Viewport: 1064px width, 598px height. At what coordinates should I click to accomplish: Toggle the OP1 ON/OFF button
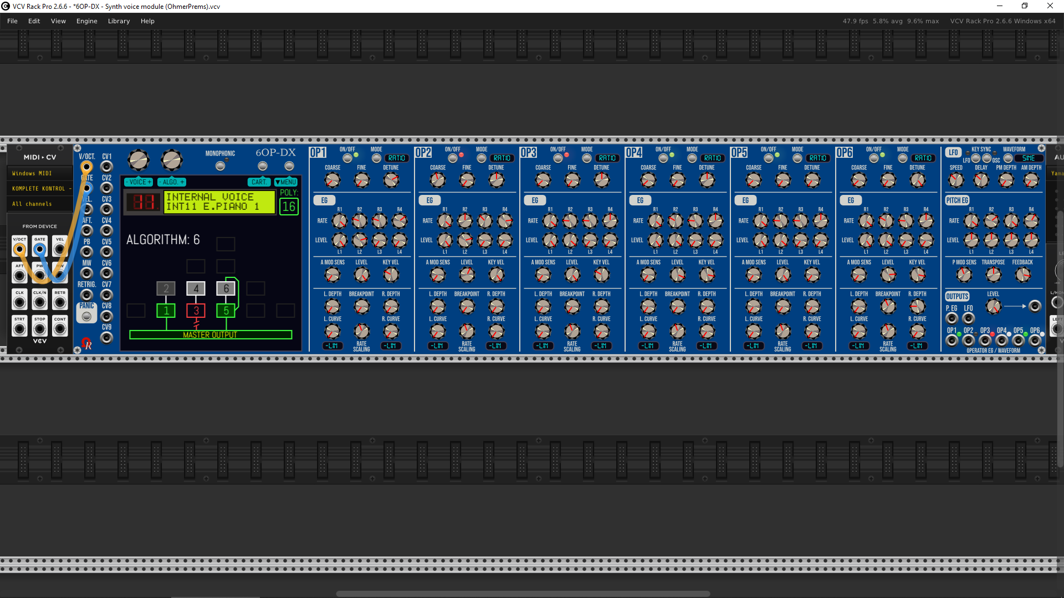pos(347,158)
